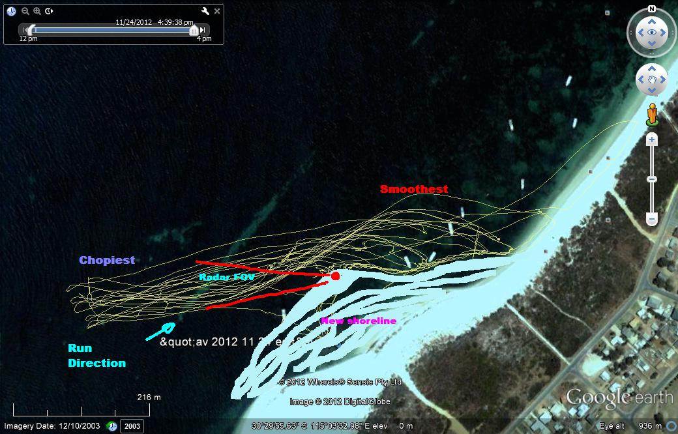Screen dimensions: 678x434
Task: Tilt the view up with look joystick arrow
Action: coord(651,20)
